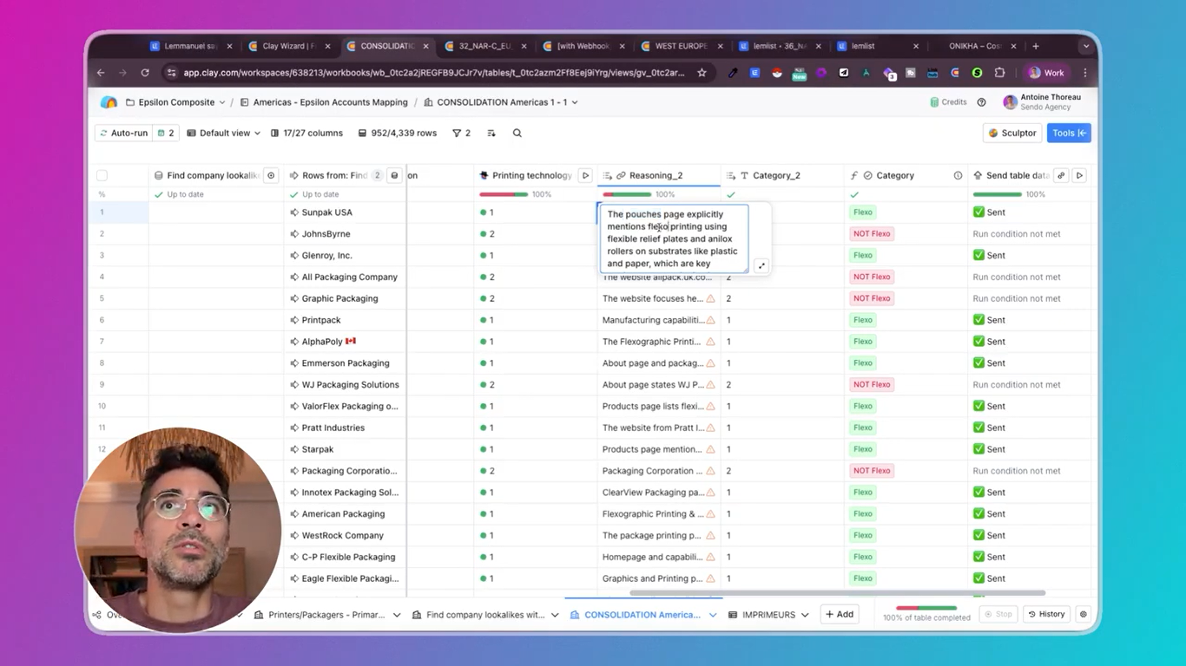Open the Epsilon Composite workspace dropdown
The height and width of the screenshot is (666, 1186).
click(x=176, y=102)
